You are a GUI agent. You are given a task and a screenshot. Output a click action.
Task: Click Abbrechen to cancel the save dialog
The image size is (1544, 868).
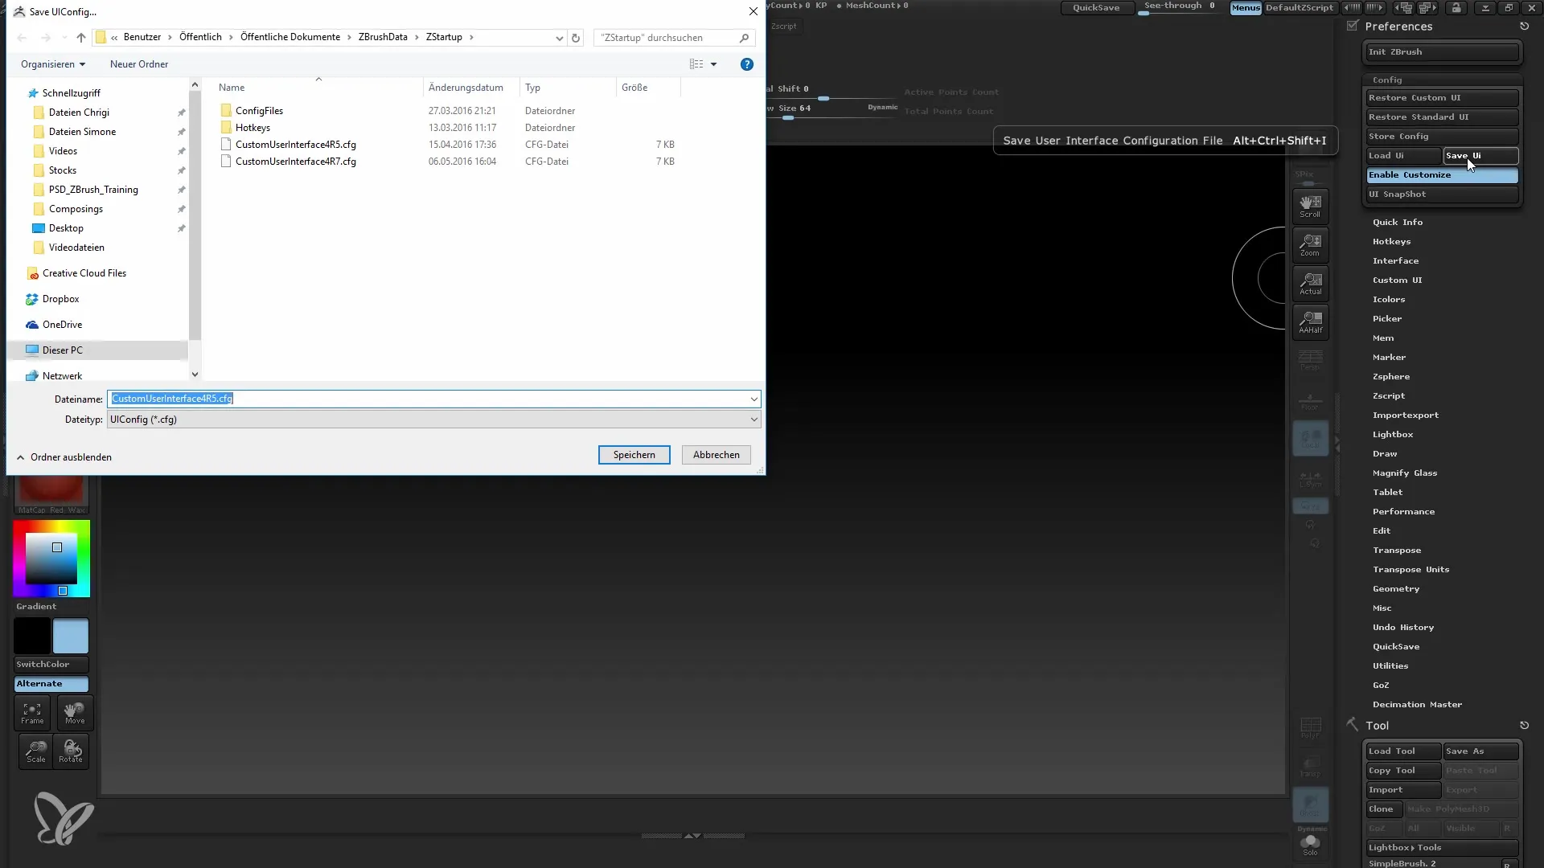[x=716, y=455]
